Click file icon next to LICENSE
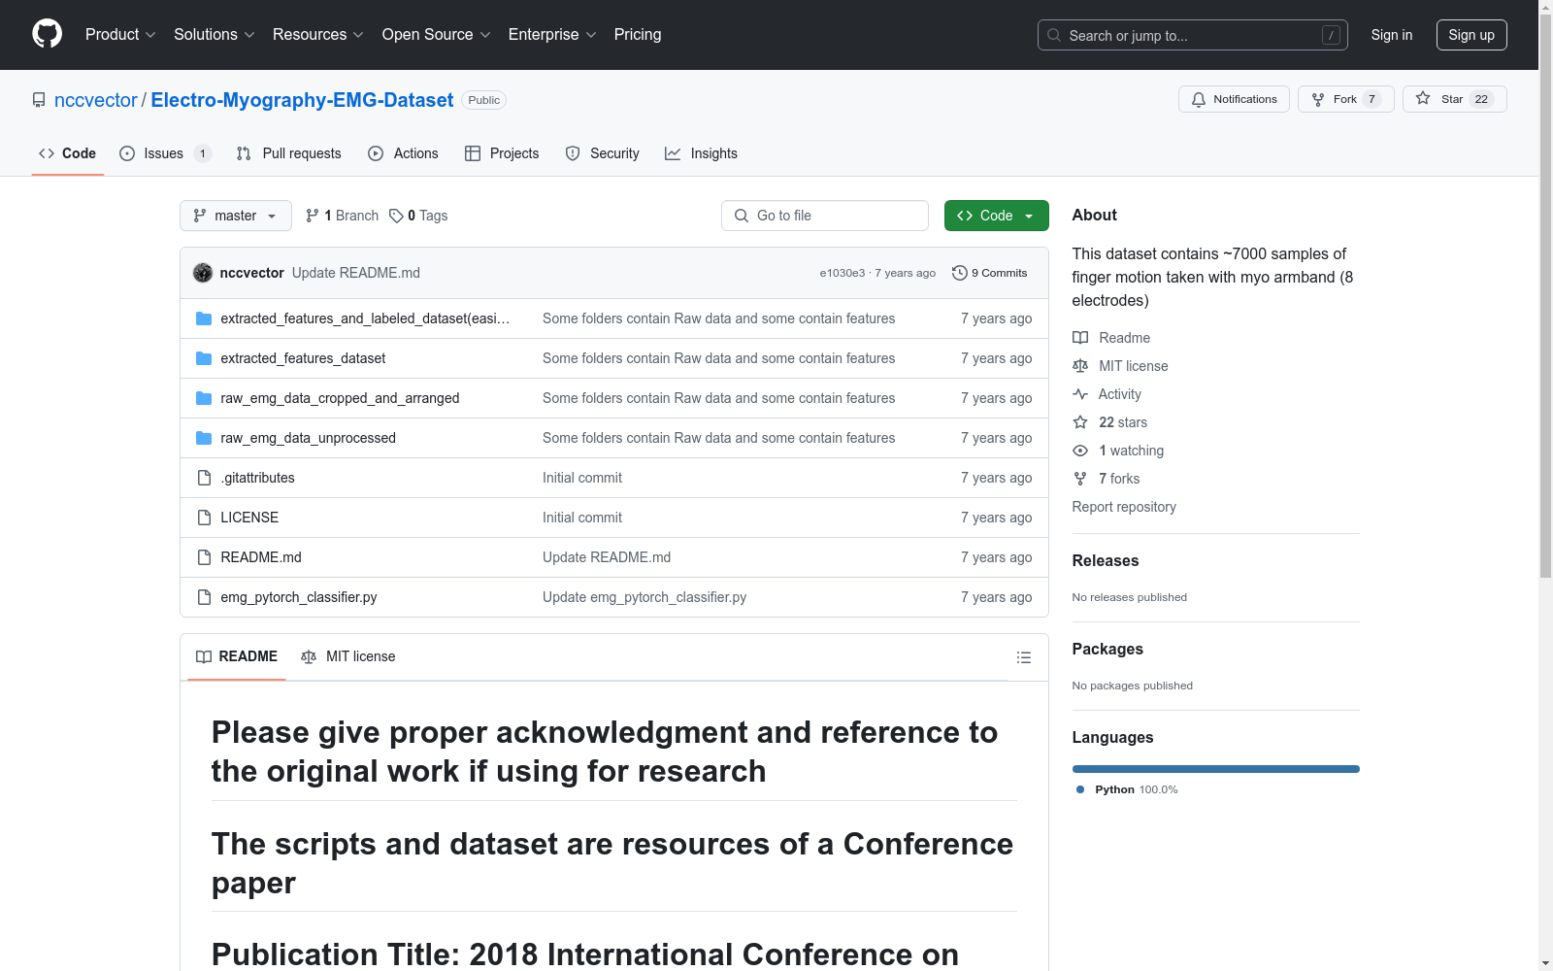 coord(204,518)
